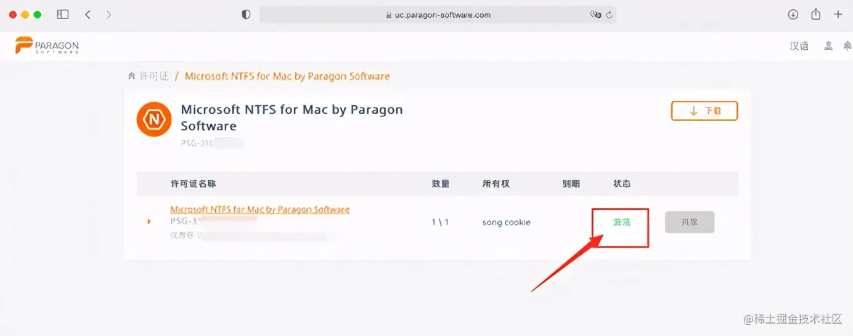Go to 许可证 breadcrumb link
The image size is (853, 336).
153,76
